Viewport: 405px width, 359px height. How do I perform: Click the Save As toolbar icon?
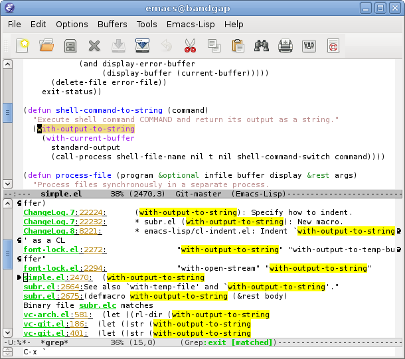pos(142,46)
